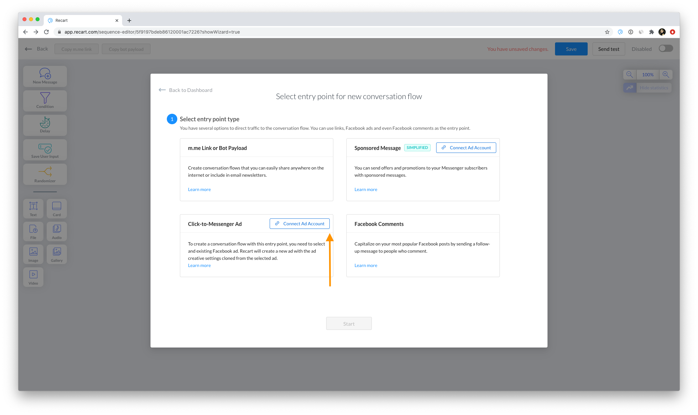Click the 100% zoom level
The image size is (698, 415).
pos(648,74)
